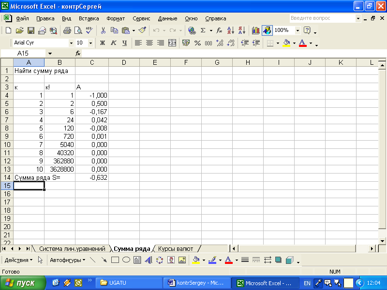Sort descending with the Я-A icon
The height and width of the screenshot is (290, 387).
(x=242, y=30)
